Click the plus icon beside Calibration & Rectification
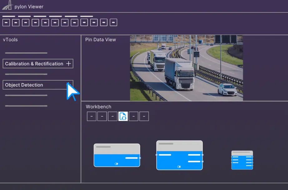 [69, 64]
